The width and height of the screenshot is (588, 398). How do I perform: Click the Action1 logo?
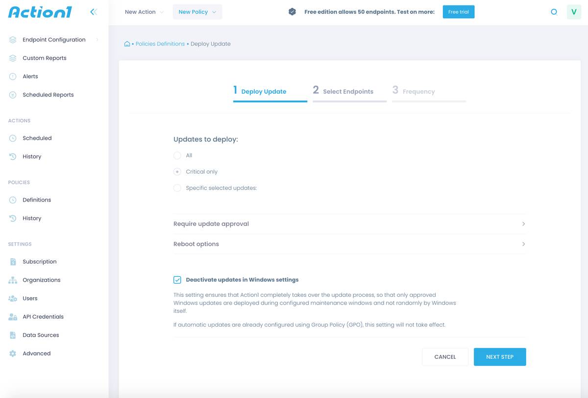[x=40, y=12]
